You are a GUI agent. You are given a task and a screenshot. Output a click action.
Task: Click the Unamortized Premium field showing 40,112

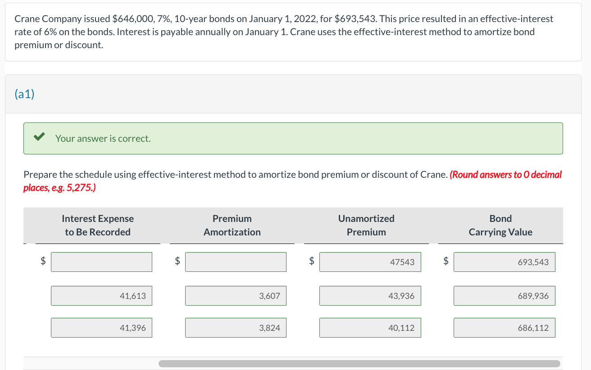[370, 328]
